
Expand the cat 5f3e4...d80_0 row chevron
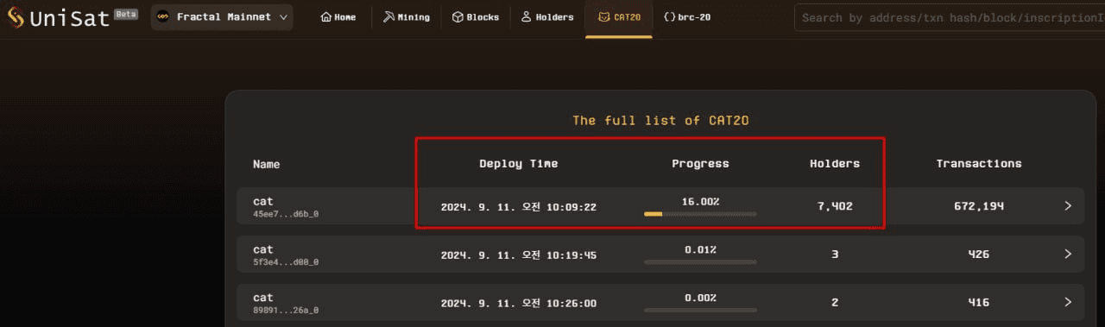1068,255
